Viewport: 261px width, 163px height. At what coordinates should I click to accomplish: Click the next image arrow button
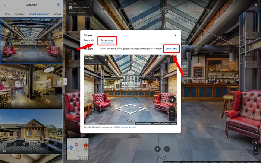click(x=167, y=149)
